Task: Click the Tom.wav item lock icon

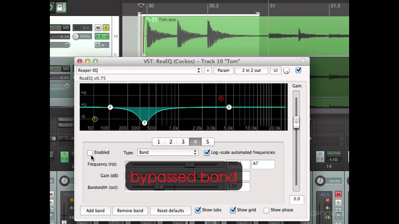Action: click(149, 20)
